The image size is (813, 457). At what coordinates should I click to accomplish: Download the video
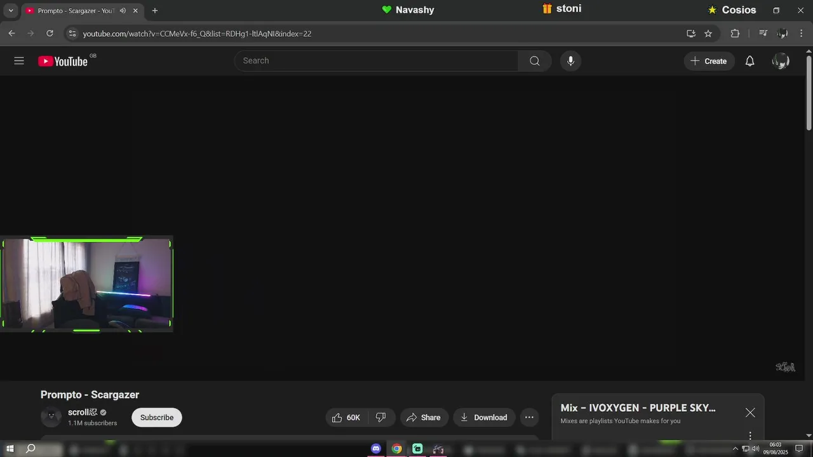(484, 418)
